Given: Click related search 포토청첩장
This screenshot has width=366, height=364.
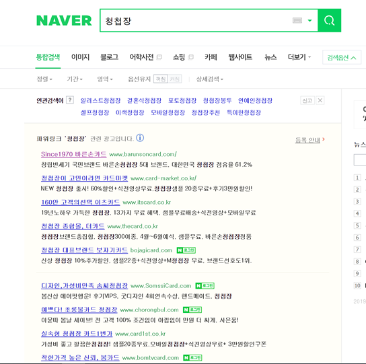Looking at the screenshot, I should point(182,101).
